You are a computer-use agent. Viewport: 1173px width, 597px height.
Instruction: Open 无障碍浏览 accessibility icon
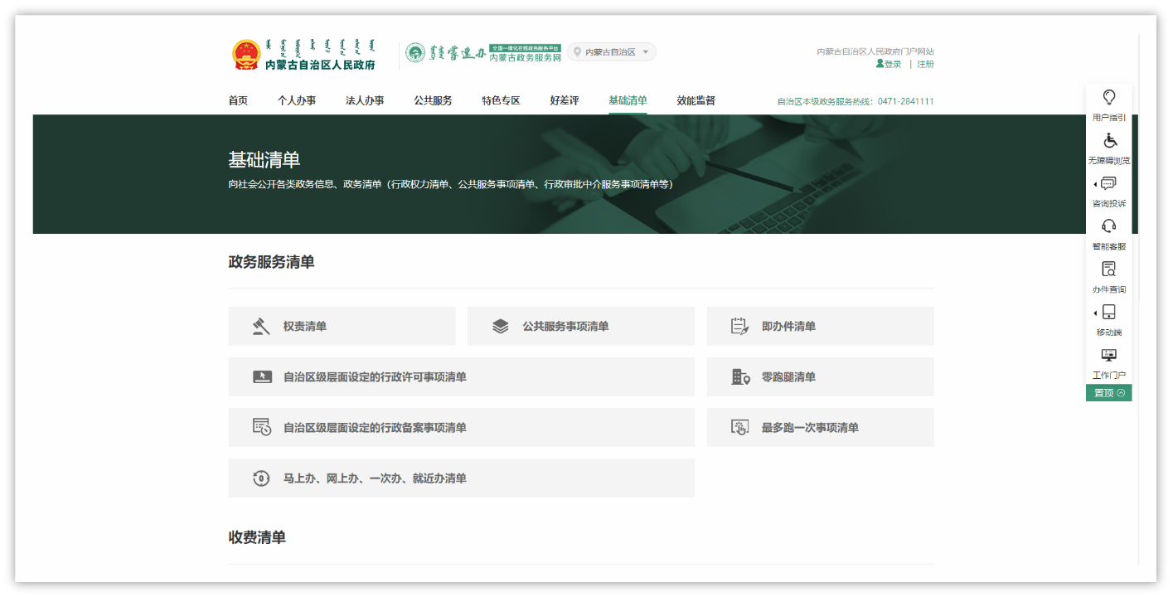(x=1108, y=140)
